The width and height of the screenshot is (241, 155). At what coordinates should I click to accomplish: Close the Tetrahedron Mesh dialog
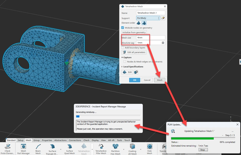165,7
